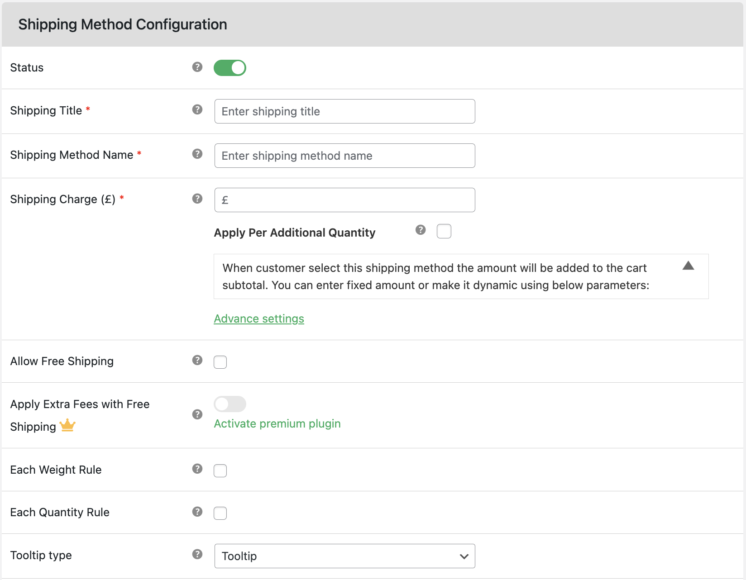Click the Apply Per Additional Quantity label
The image size is (746, 580).
tap(295, 233)
